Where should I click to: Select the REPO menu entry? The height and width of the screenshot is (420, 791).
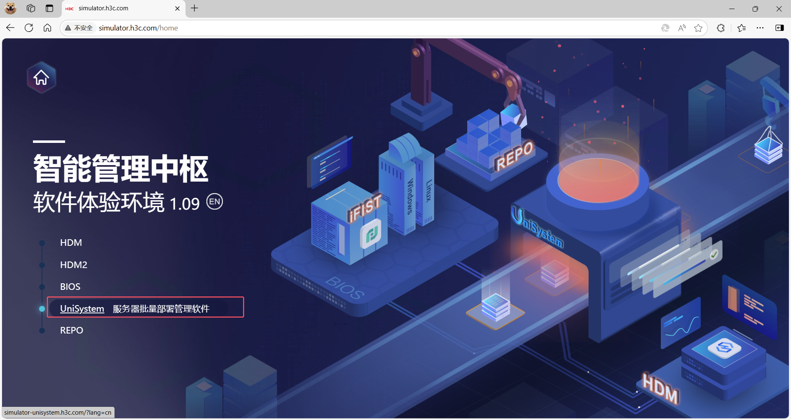[72, 330]
